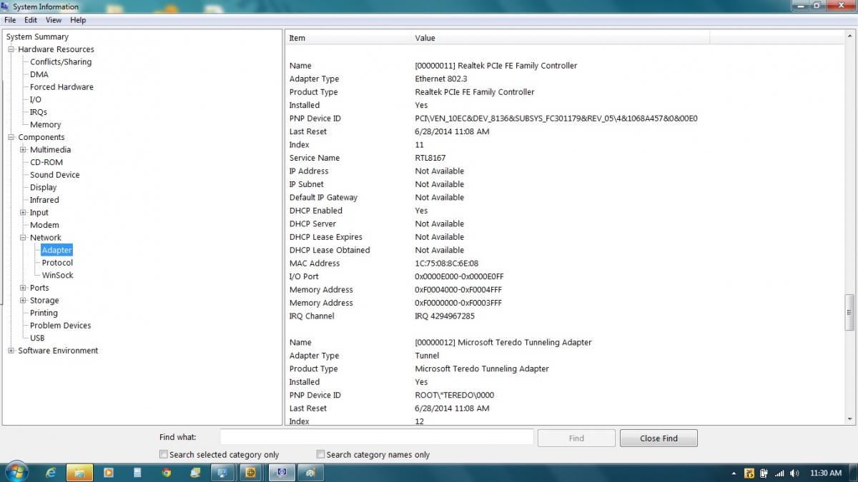The image size is (858, 482).
Task: Select the Printing tree item
Action: (44, 313)
